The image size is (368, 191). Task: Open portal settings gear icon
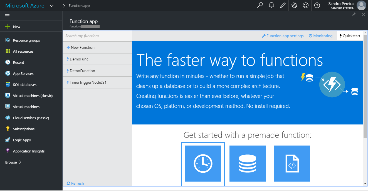point(294,5)
